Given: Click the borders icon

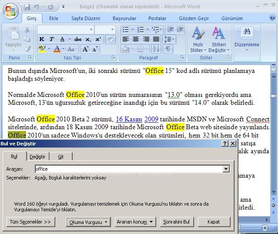Looking at the screenshot, I should pyautogui.click(x=140, y=49).
